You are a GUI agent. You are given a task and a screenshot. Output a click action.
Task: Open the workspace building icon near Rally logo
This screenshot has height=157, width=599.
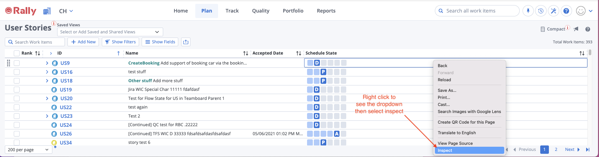[x=47, y=11]
